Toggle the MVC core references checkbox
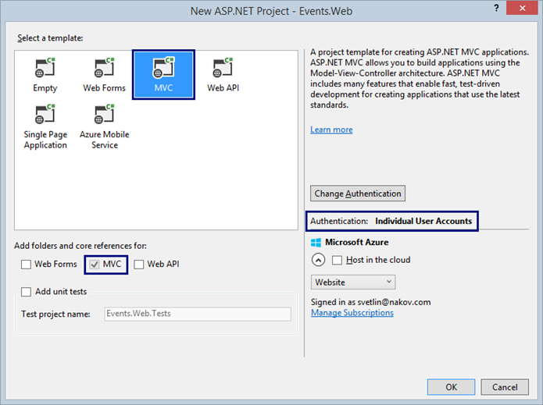The image size is (543, 405). point(95,265)
